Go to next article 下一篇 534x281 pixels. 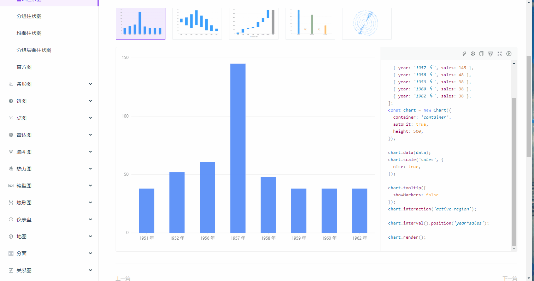510,279
